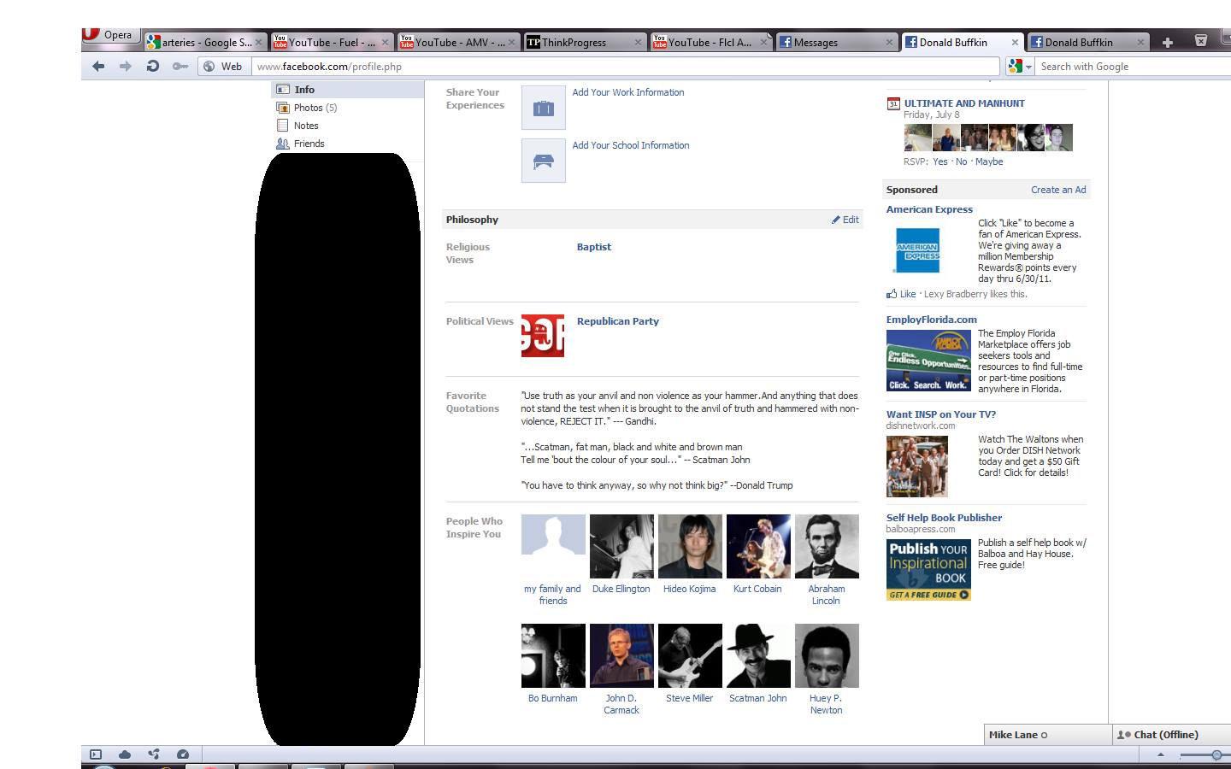Open the closed tabs trash menu
1231x769 pixels.
tap(1201, 41)
